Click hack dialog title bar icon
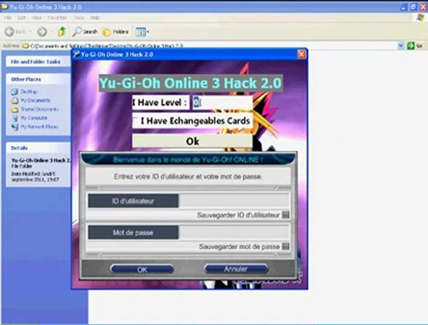 (76, 54)
